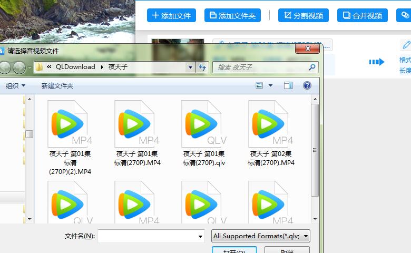Viewport: 411px width, 253px height.
Task: Open recent locations dropdown beside forward arrow
Action: [30, 67]
